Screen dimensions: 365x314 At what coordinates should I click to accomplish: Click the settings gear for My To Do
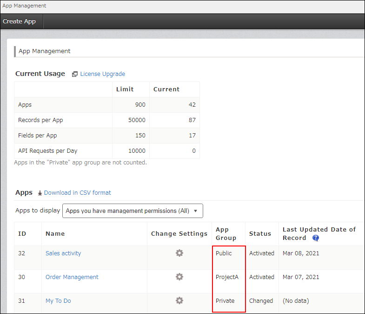point(179,300)
